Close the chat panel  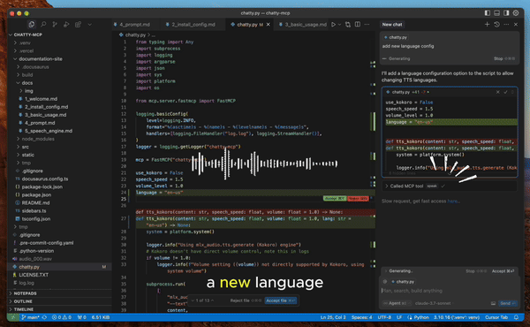(516, 25)
